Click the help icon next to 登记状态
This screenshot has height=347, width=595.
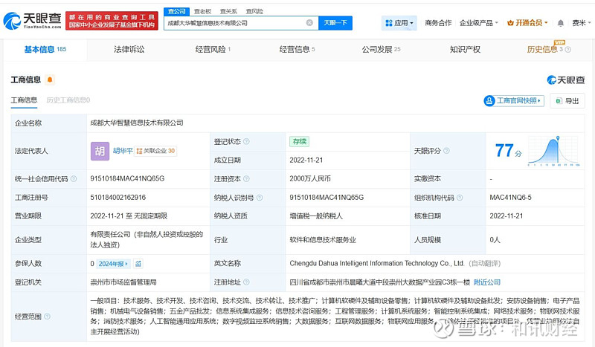coord(246,141)
